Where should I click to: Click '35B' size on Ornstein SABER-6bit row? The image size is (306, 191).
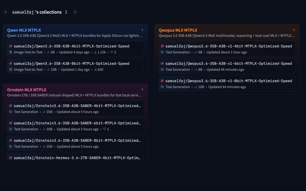(x=49, y=129)
